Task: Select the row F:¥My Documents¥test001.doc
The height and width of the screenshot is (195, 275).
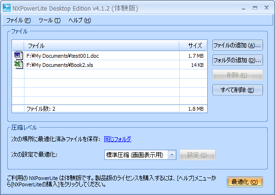Action: 110,56
